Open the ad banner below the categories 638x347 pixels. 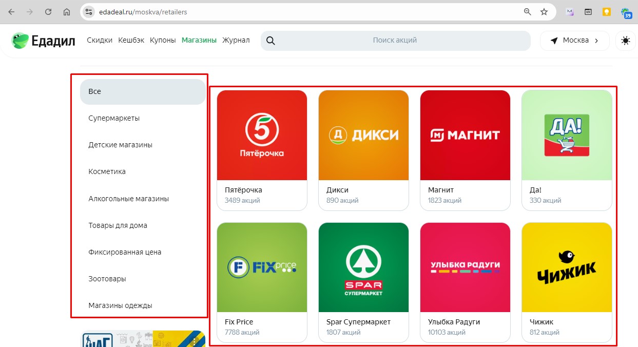143,339
